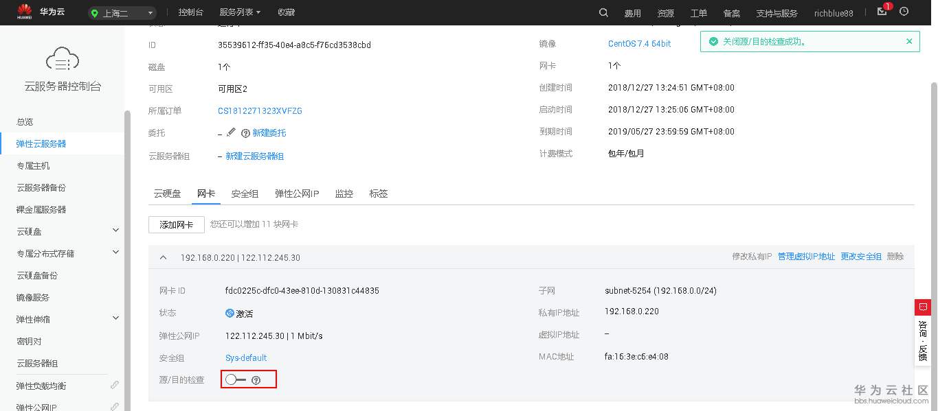This screenshot has height=411, width=938.
Task: Open 镜像服务 in the sidebar
Action: tap(33, 297)
